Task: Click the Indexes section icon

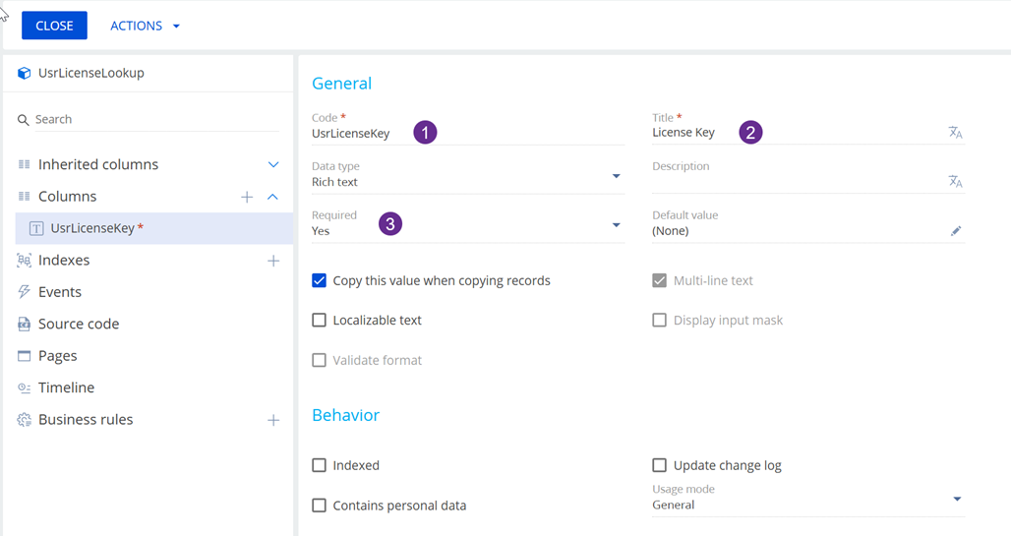Action: (x=24, y=260)
